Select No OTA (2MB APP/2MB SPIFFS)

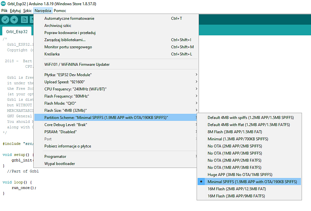(249, 146)
